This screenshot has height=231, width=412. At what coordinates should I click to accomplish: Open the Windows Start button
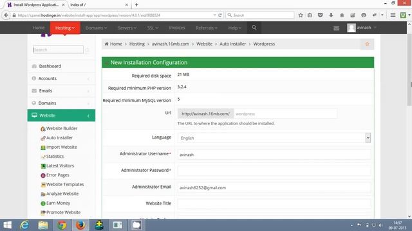[x=7, y=225]
